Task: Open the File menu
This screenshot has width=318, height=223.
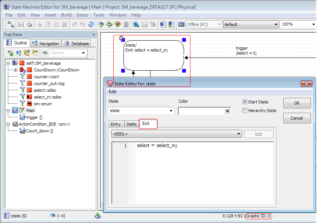Action: click(x=9, y=15)
